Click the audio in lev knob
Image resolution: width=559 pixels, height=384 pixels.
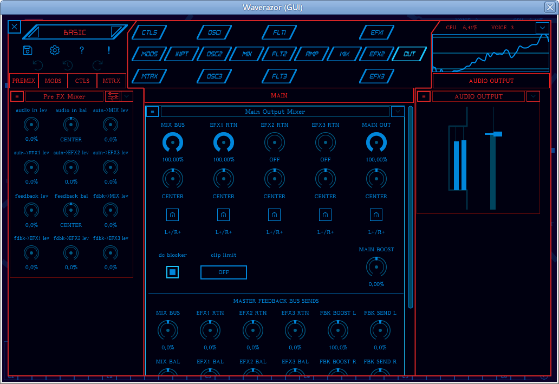tap(31, 125)
